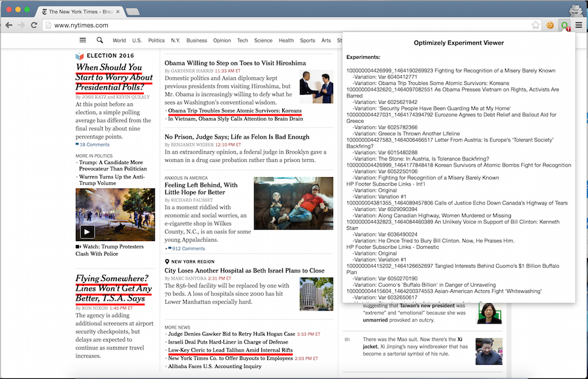Click the browser back arrow
This screenshot has height=379, width=588.
tap(9, 25)
